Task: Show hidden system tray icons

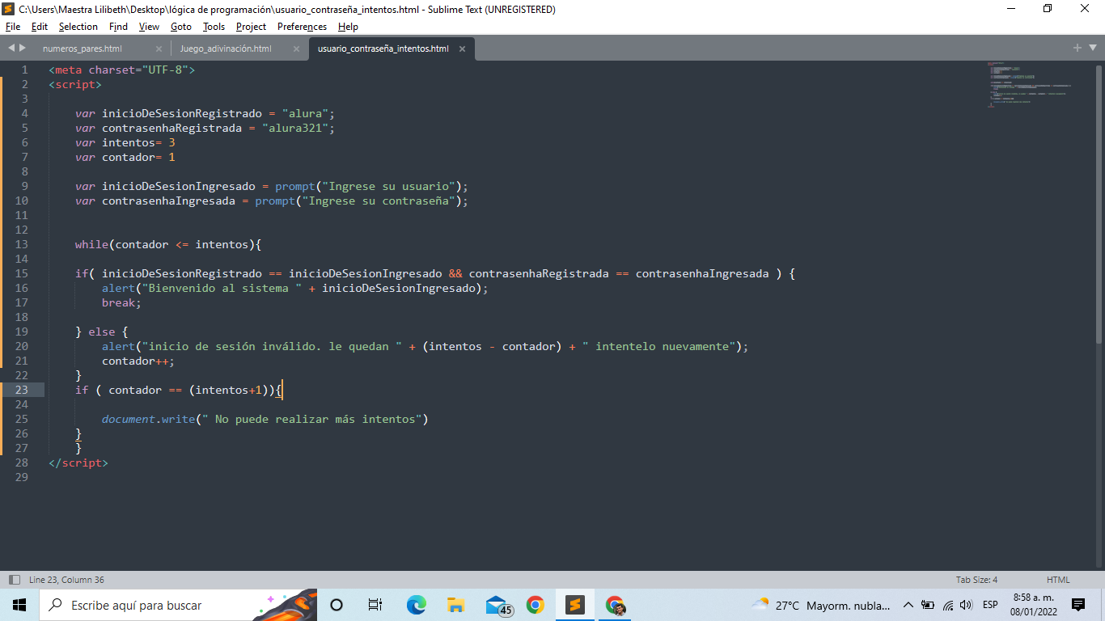Action: [908, 605]
